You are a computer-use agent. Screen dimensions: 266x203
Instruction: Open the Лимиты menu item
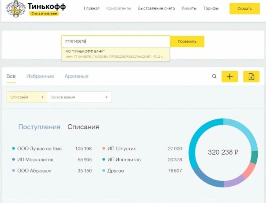pos(189,8)
